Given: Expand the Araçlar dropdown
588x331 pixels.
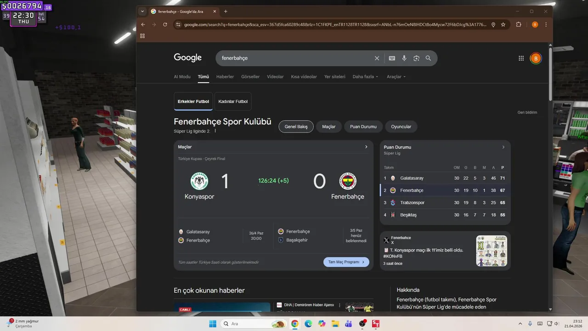Looking at the screenshot, I should click(396, 77).
